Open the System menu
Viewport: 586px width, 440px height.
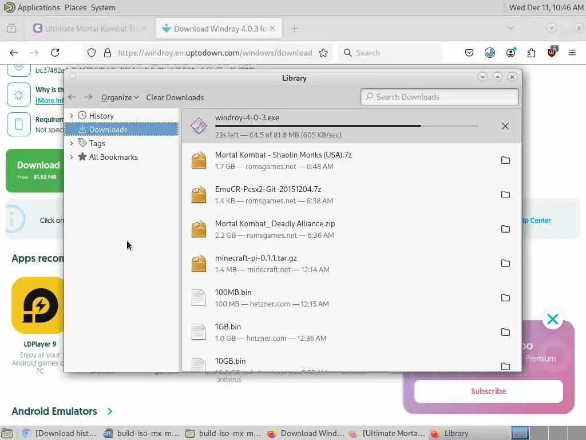tap(103, 7)
